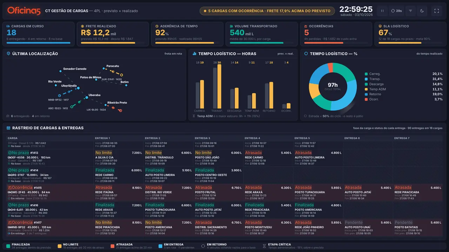Click the bar chart icon in Tempo Logístico Horas

(x=194, y=54)
